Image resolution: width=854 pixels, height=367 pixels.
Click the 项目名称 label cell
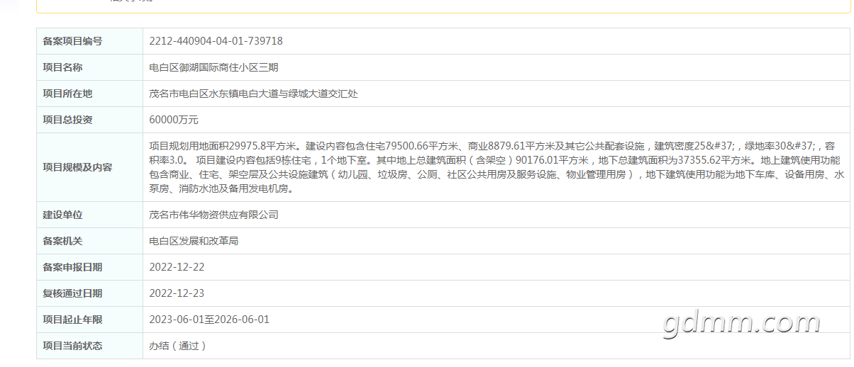[x=89, y=67]
